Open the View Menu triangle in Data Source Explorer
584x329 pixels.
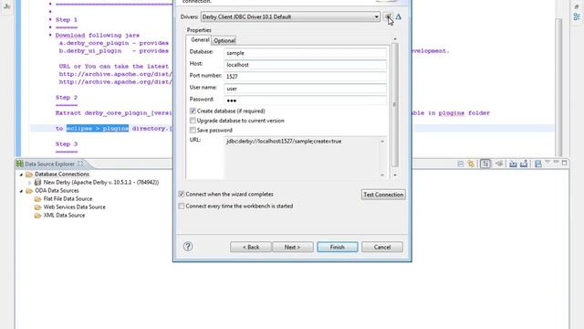(547, 163)
